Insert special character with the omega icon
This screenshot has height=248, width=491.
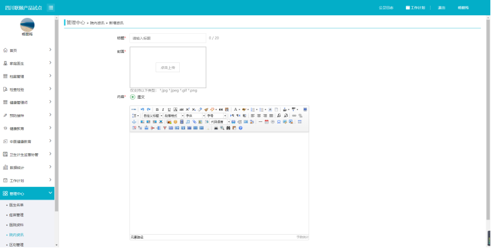(279, 122)
